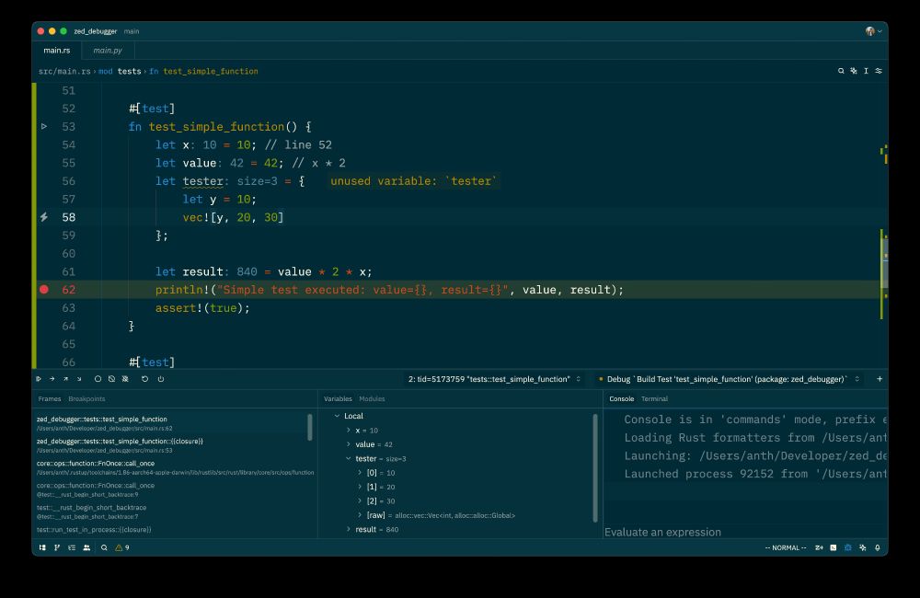Screen dimensions: 920x598
Task: Toggle the project panel icon in status bar
Action: [42, 547]
